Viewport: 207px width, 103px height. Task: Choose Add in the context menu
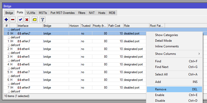tap(174, 82)
